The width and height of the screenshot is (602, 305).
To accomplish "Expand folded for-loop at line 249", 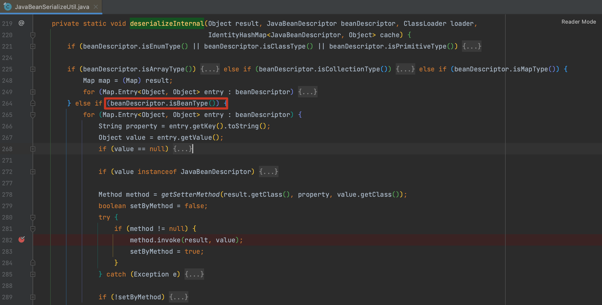I will [x=33, y=92].
